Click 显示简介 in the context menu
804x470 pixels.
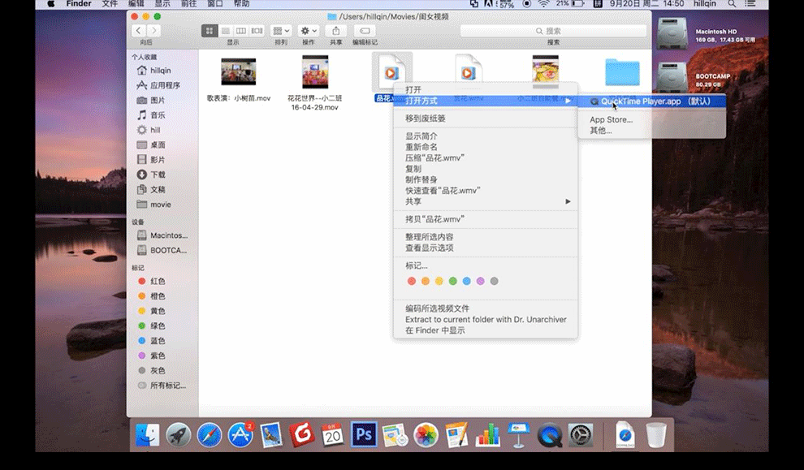[x=422, y=137]
